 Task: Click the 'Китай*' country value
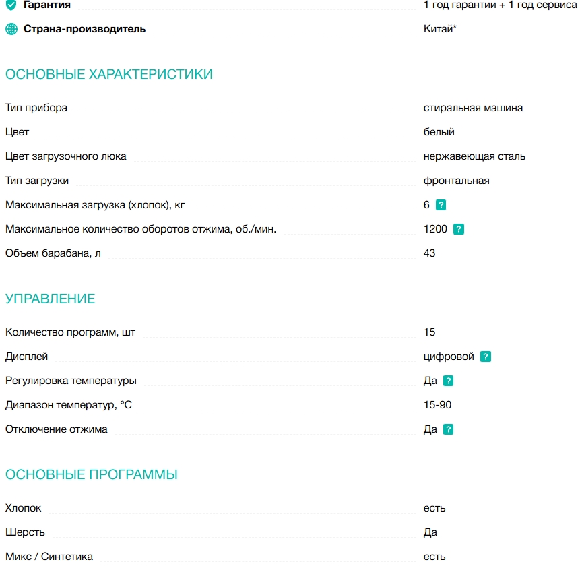[x=441, y=29]
